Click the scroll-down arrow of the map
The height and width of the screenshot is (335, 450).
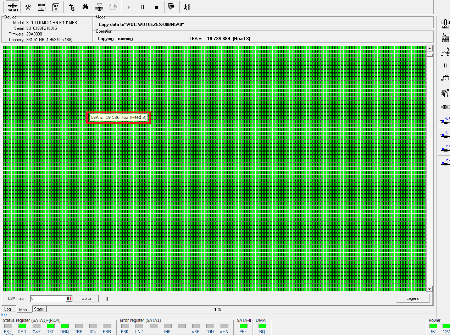[x=429, y=289]
